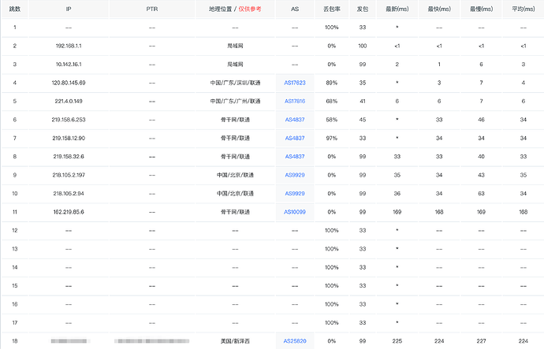This screenshot has height=349, width=544.
Task: Select latest latency 225 in hop 18
Action: click(397, 341)
